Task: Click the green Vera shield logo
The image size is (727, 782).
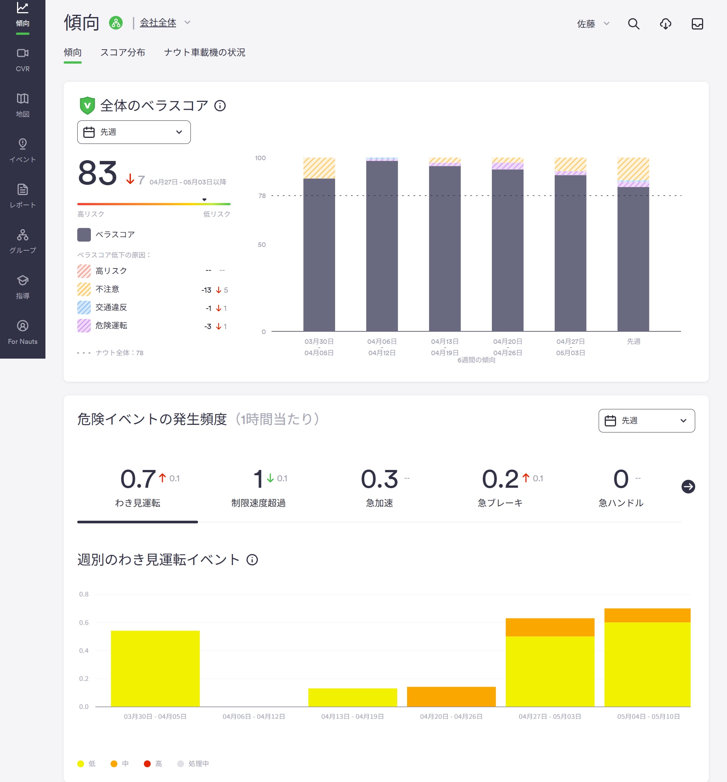Action: 87,105
